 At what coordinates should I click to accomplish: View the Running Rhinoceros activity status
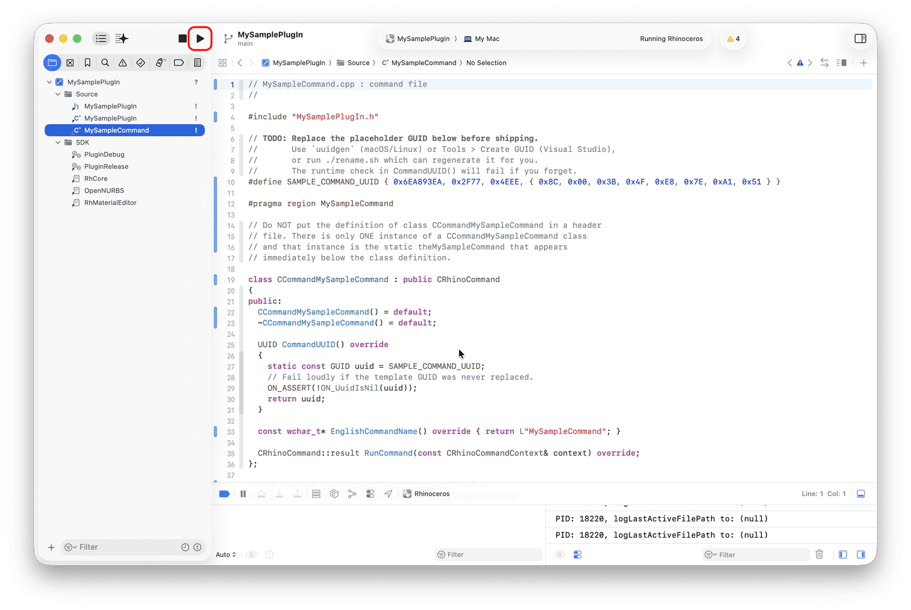click(x=671, y=39)
